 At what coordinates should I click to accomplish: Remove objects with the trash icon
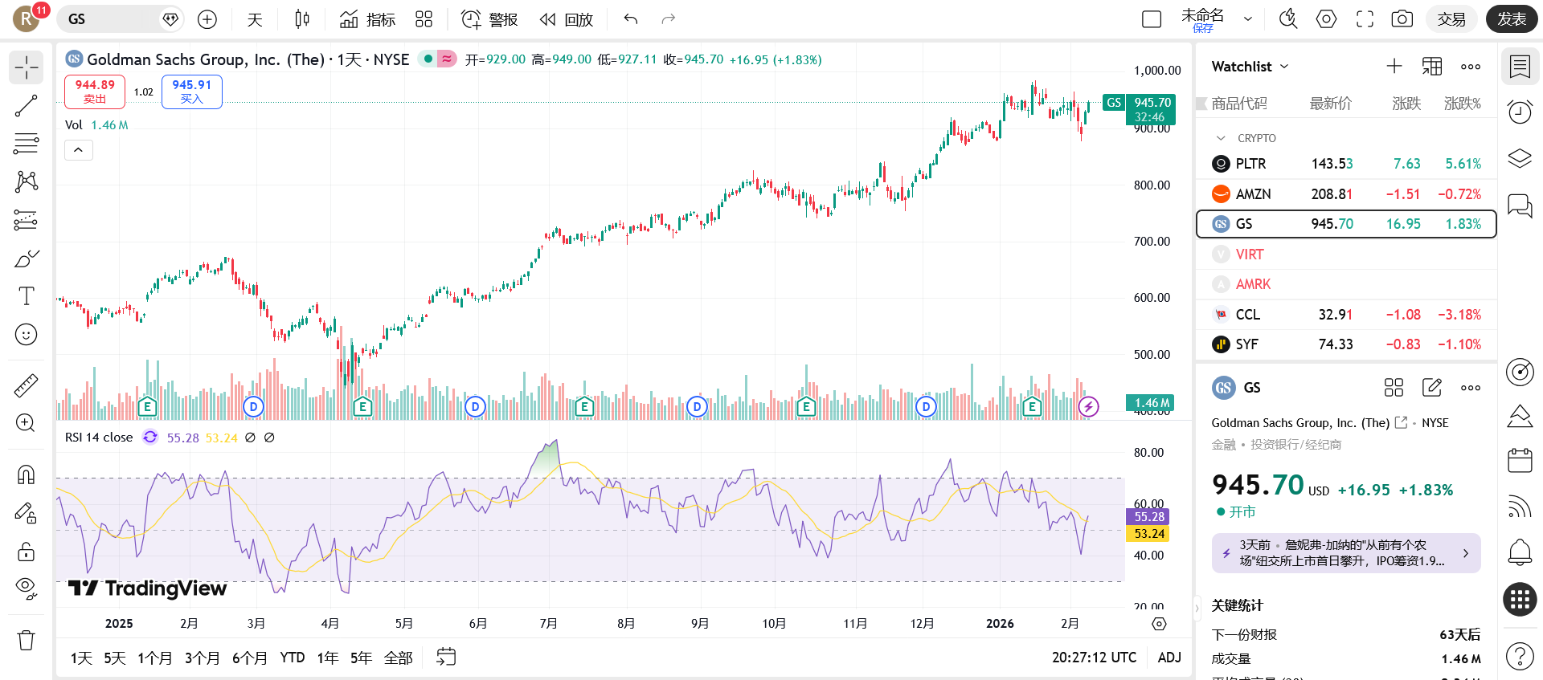coord(27,640)
